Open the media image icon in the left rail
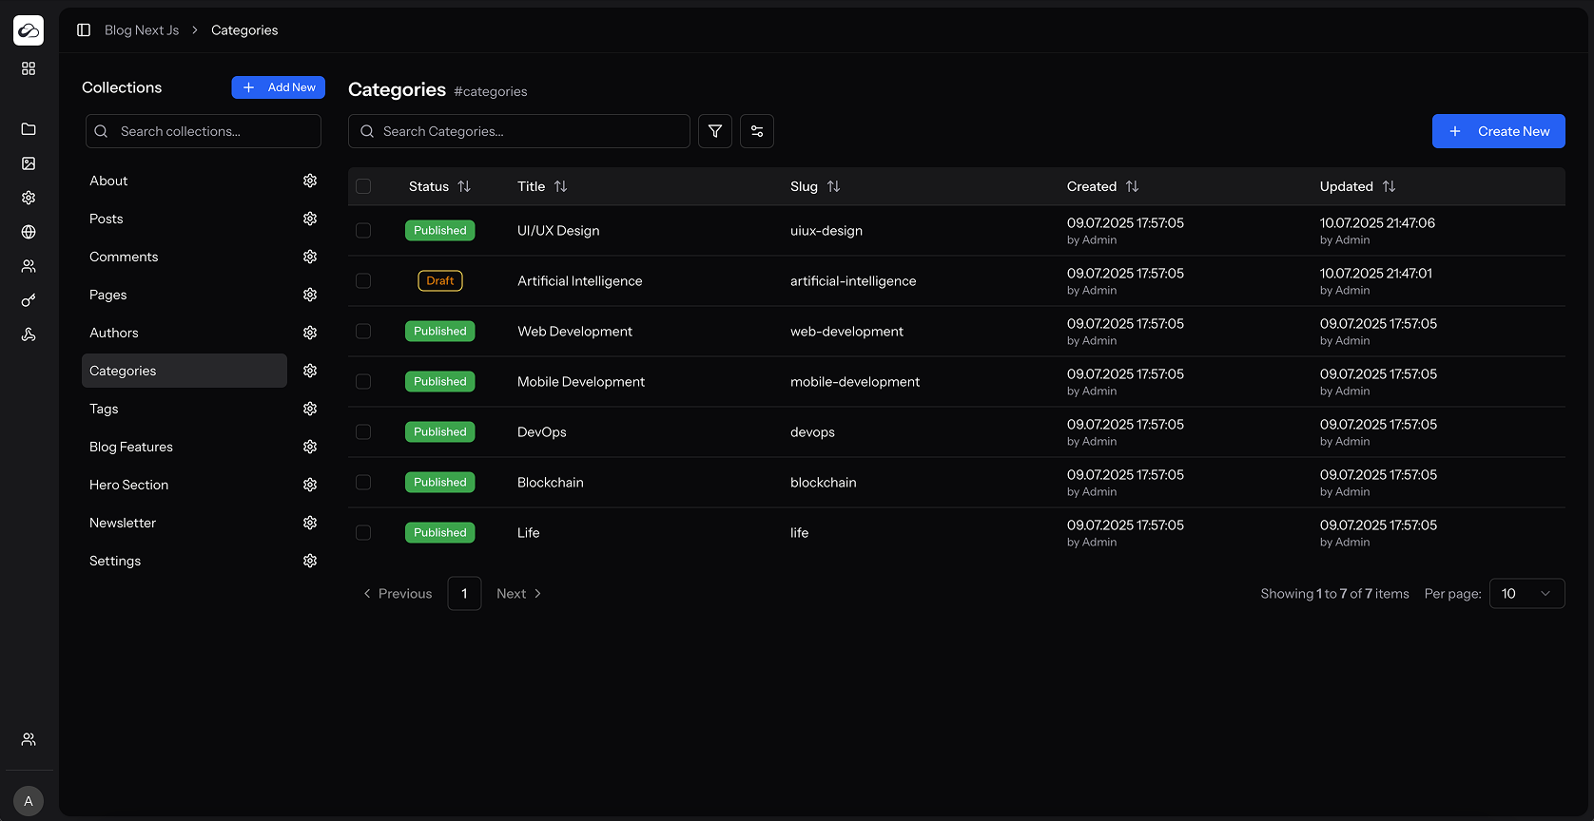The image size is (1594, 821). coord(29,163)
